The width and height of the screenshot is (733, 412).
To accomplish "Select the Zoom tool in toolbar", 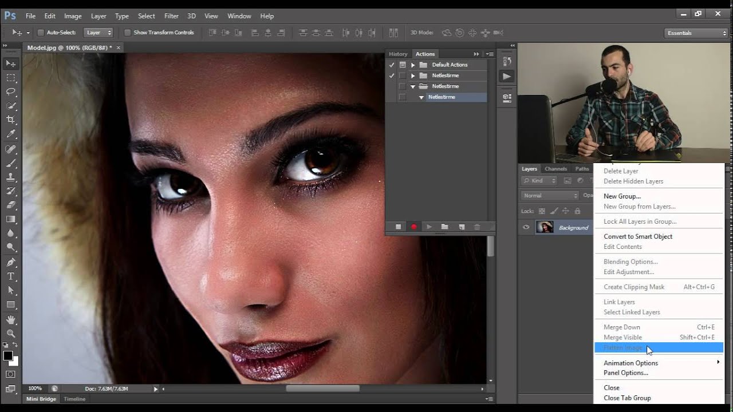I will click(x=11, y=334).
